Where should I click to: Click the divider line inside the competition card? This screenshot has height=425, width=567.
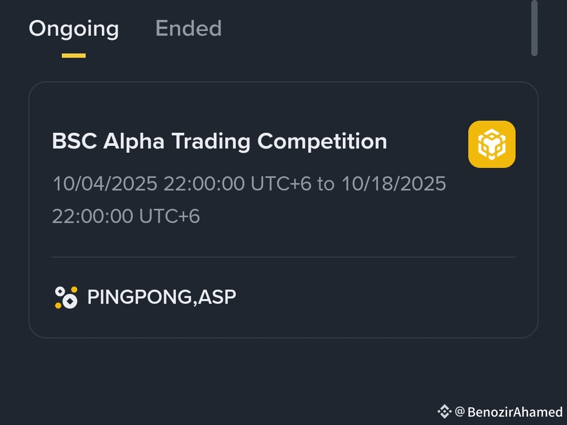point(283,257)
